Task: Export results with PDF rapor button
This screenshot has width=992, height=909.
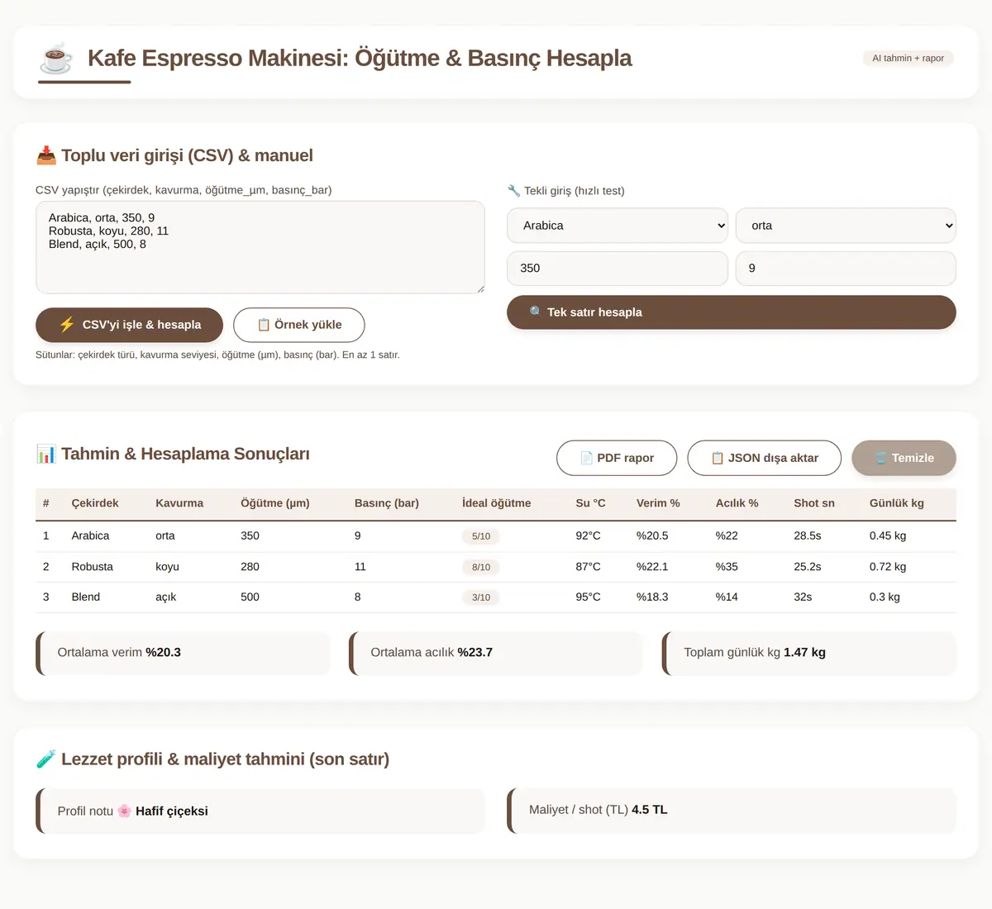Action: click(x=617, y=458)
